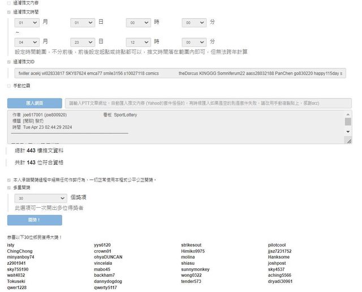Viewport: 362px width, 292px height.
Task: Toggle the 多重開獎 checkbox
Action: tap(8, 187)
